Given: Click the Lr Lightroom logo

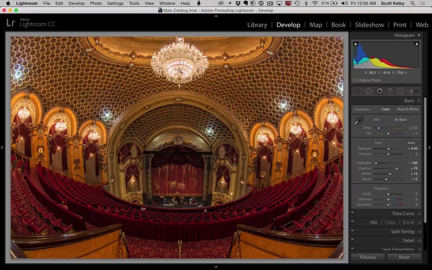Looking at the screenshot, I should (11, 23).
